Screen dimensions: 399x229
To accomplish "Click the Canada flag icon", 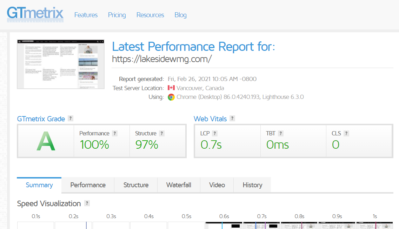I will point(172,88).
